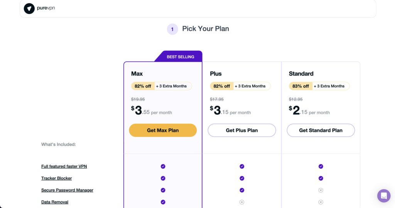
Task: Open the chat support bubble
Action: click(x=384, y=196)
